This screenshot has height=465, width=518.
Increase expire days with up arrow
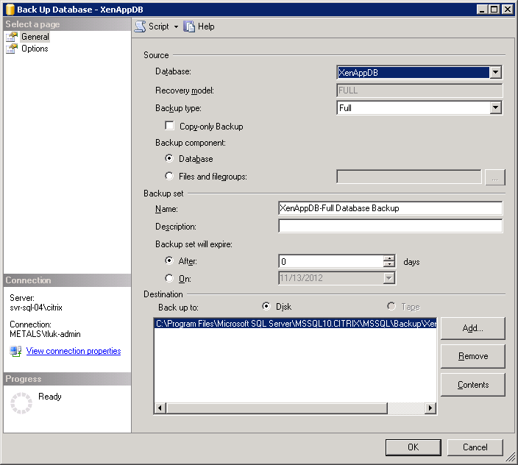(x=389, y=258)
